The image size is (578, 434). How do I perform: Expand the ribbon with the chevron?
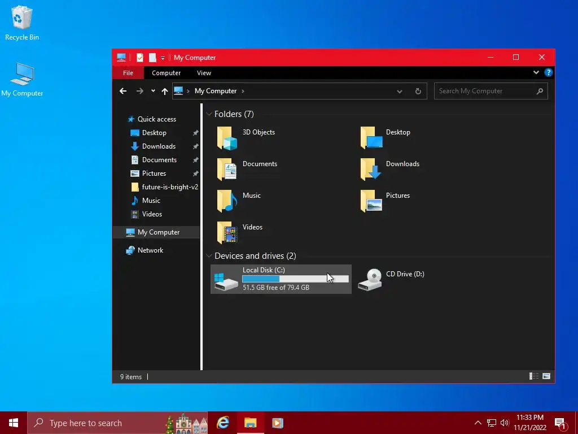[536, 72]
